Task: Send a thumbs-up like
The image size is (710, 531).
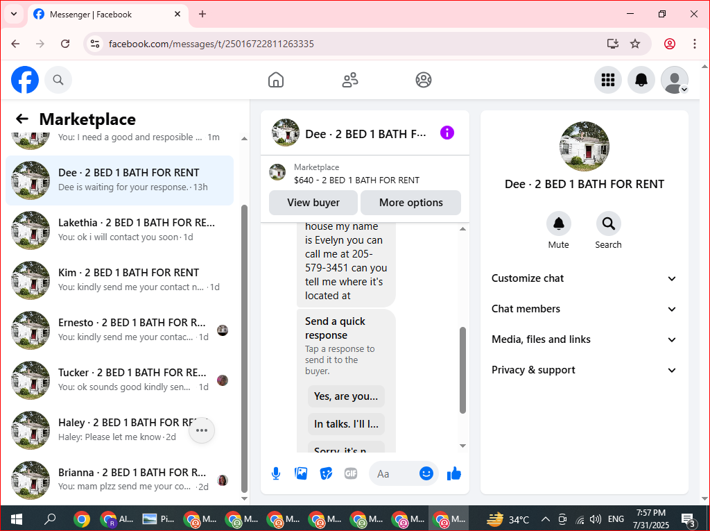Action: (x=453, y=473)
